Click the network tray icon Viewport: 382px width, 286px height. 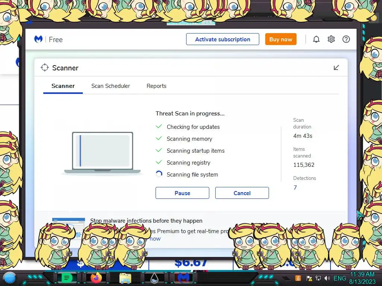[x=318, y=278]
